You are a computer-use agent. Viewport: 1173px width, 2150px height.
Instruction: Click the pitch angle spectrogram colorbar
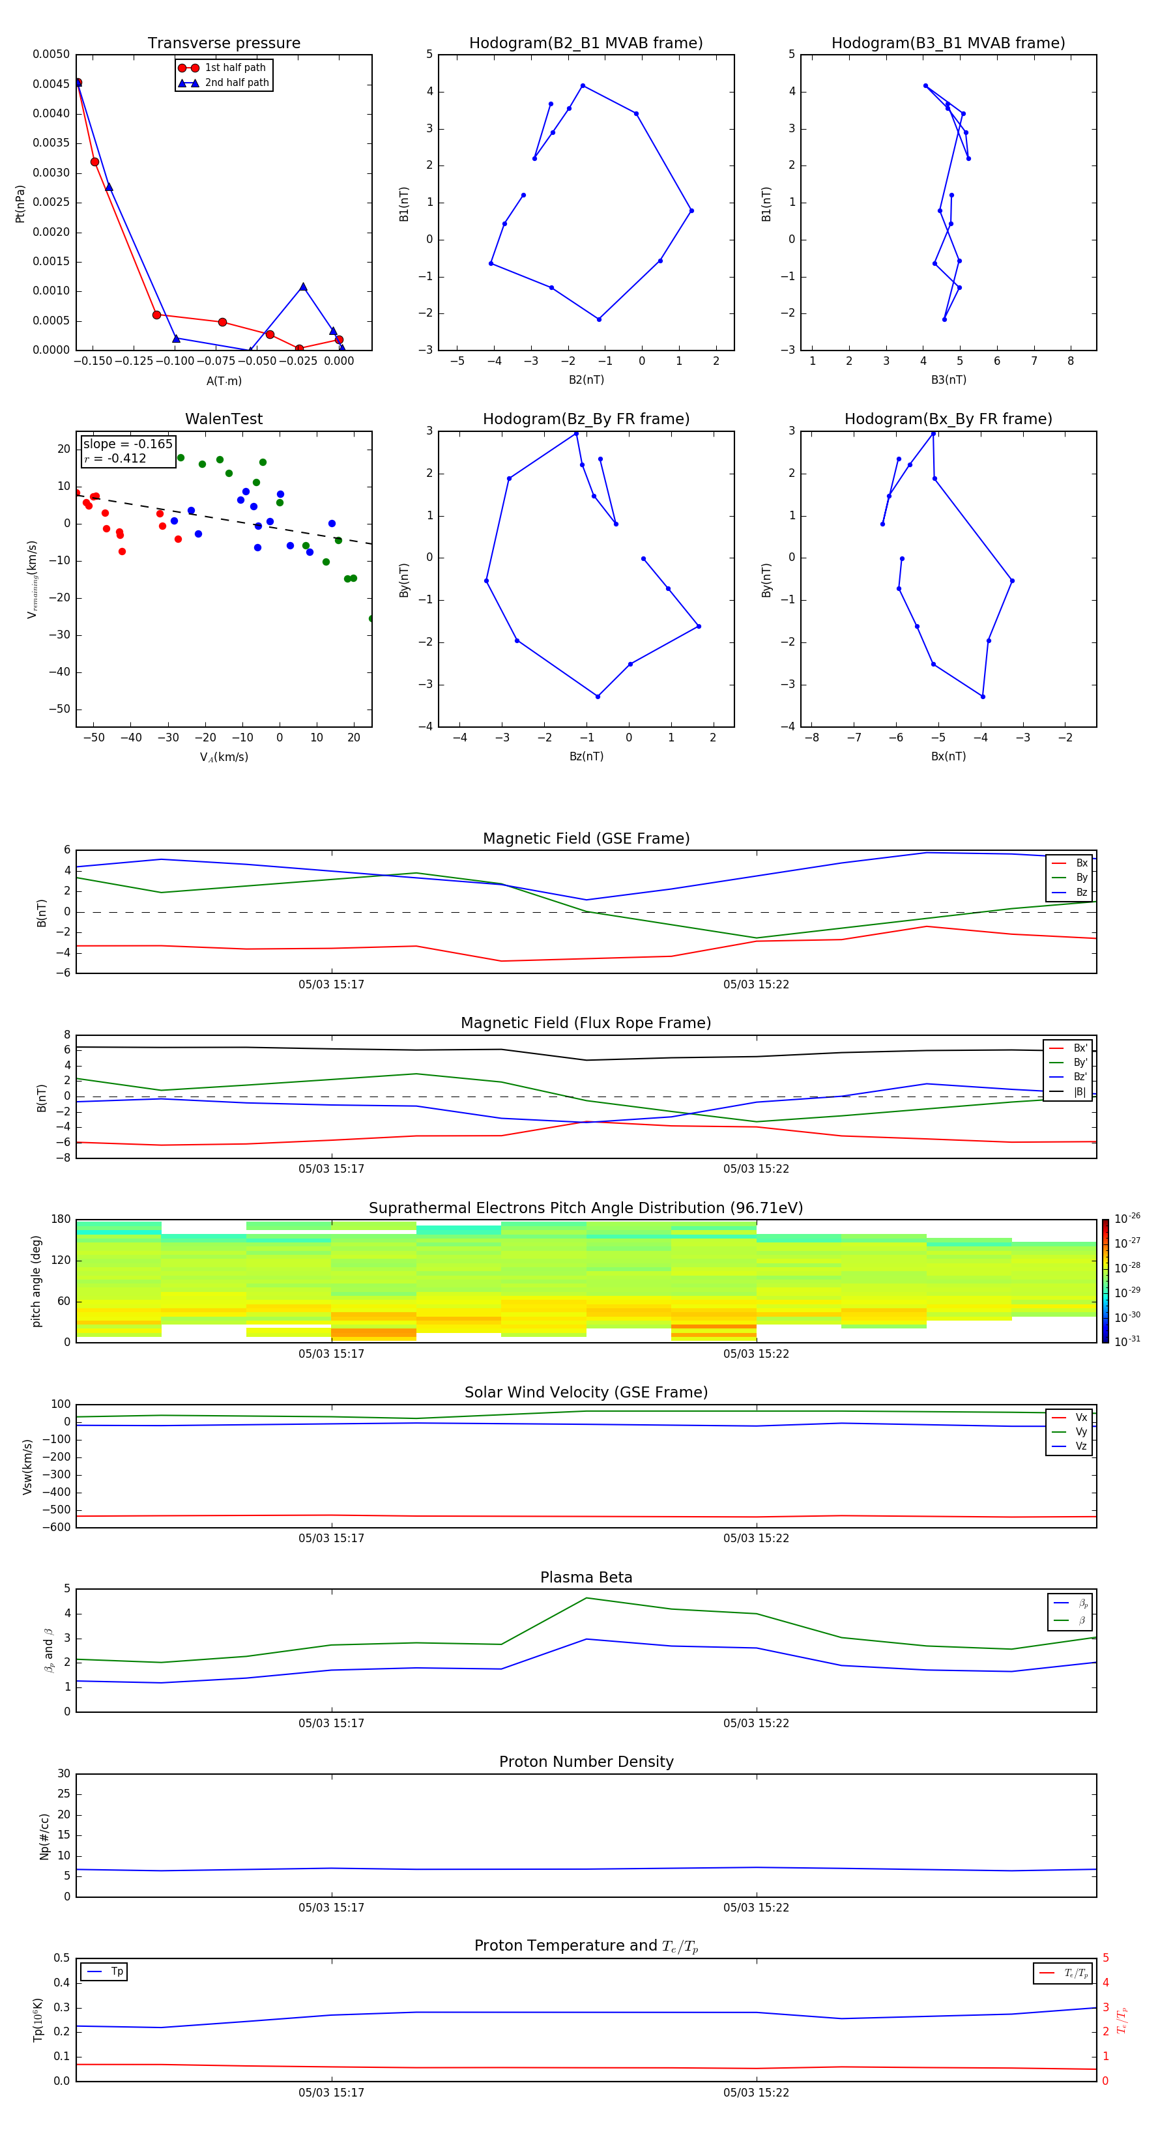[x=1105, y=1281]
